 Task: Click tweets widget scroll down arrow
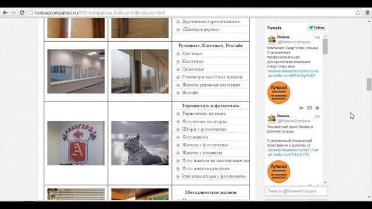point(325,183)
